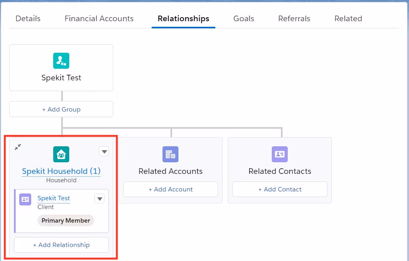Click the Related Contacts card icon

280,154
